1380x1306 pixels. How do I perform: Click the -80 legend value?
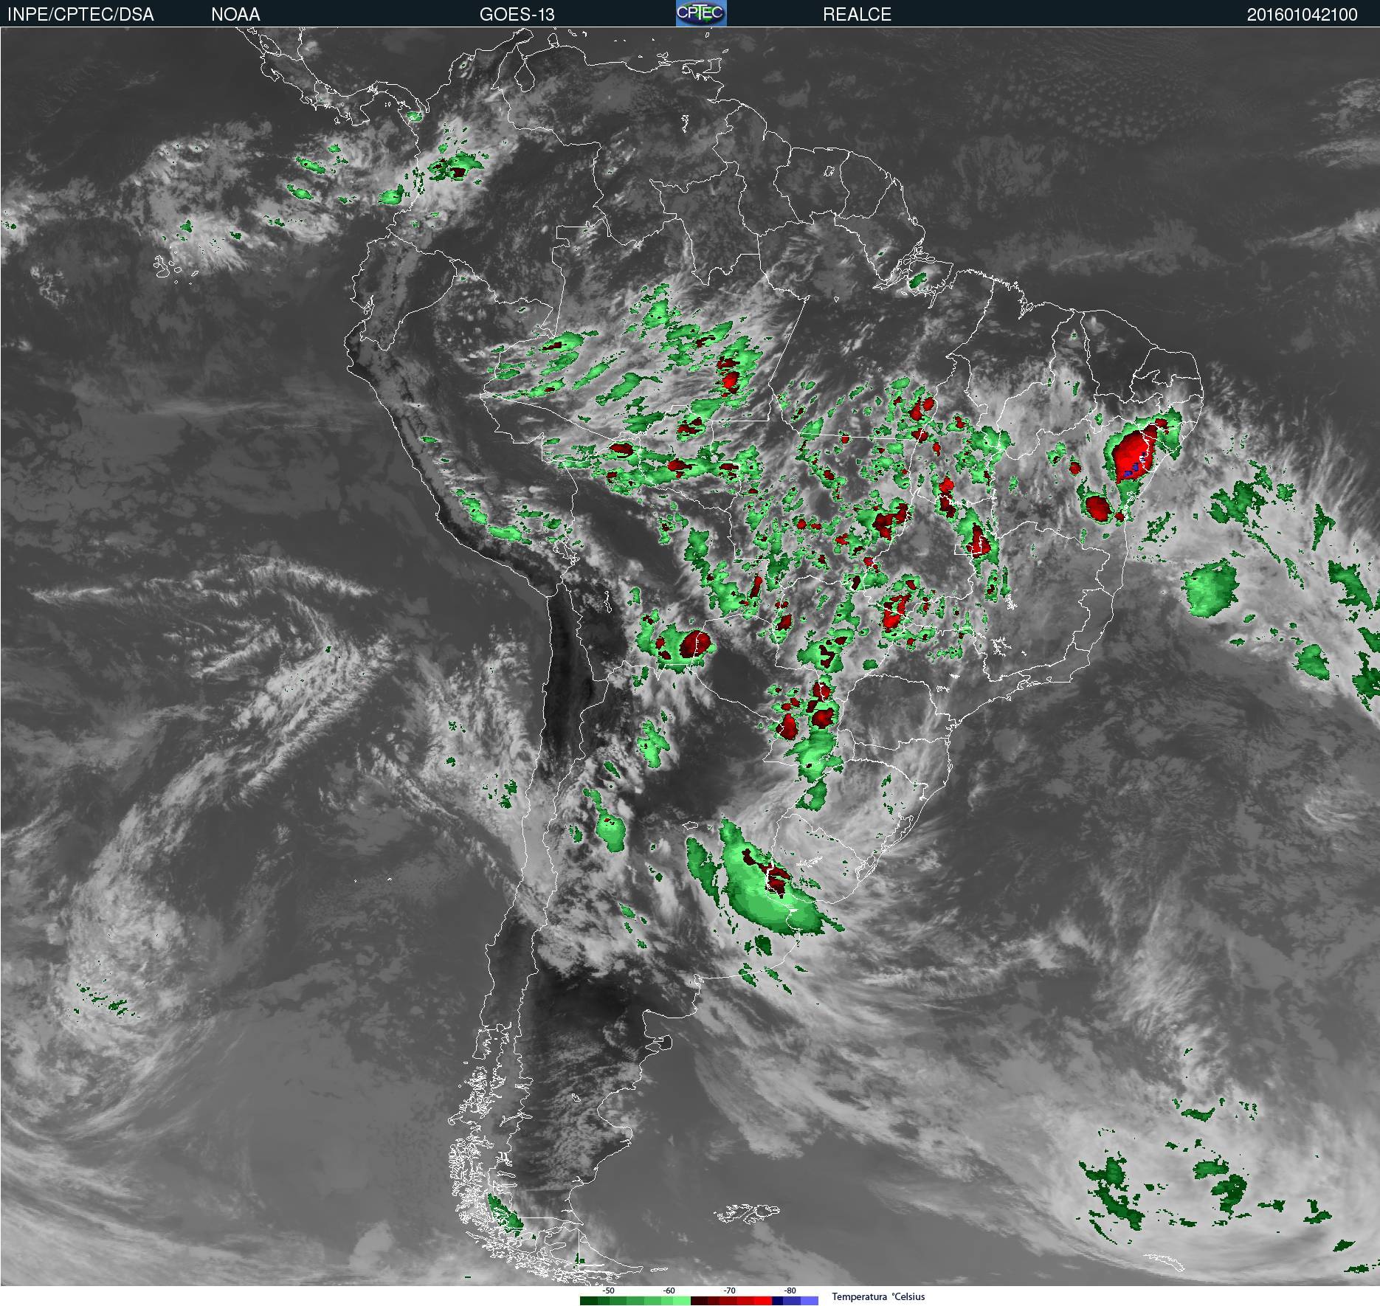(x=790, y=1291)
